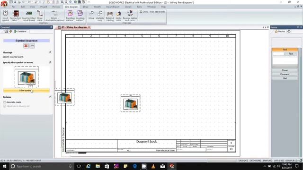Collapse Specify the symbol to insert section
This screenshot has width=303, height=170.
(x=50, y=62)
